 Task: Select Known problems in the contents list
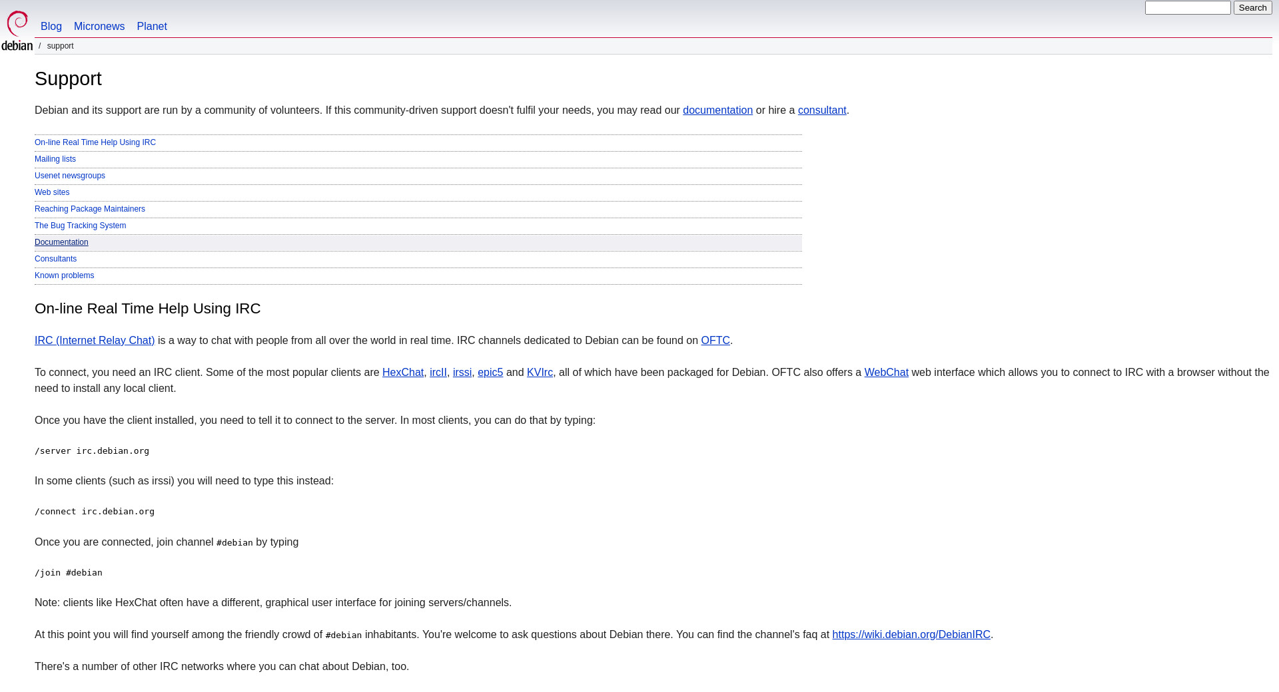[64, 275]
